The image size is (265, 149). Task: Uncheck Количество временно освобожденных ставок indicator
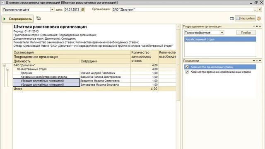tap(187, 72)
